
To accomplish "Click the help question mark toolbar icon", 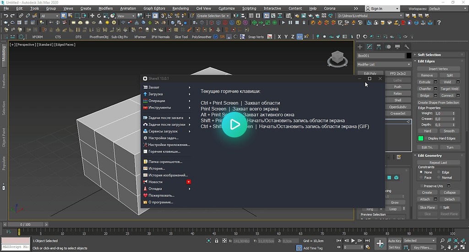I will [x=439, y=23].
